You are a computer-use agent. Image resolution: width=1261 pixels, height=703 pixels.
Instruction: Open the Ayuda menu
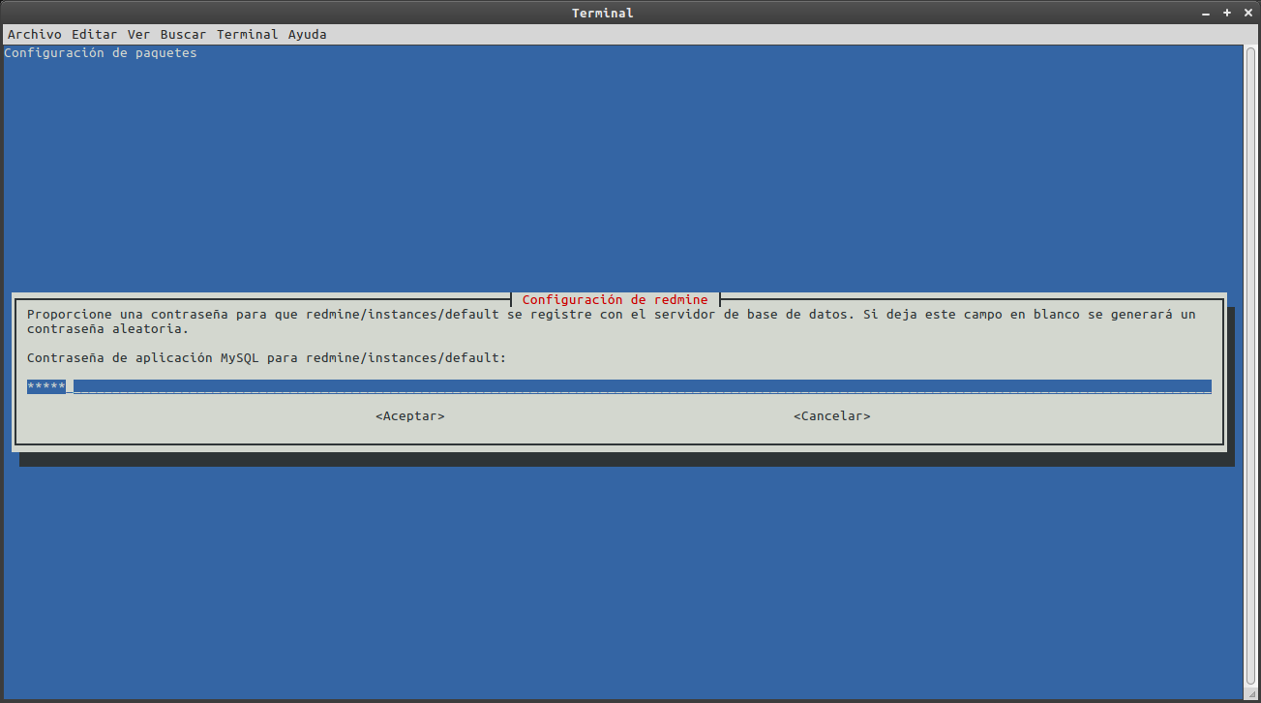(x=308, y=34)
